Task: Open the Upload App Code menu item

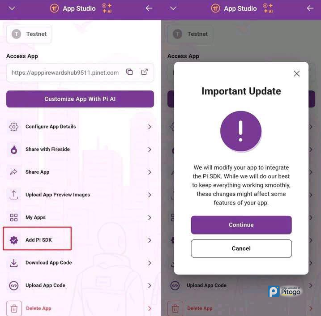Action: (x=80, y=286)
